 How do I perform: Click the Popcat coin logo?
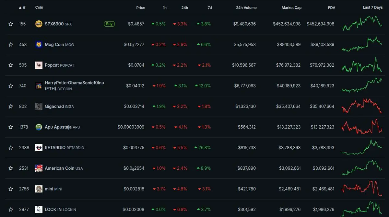(x=39, y=65)
